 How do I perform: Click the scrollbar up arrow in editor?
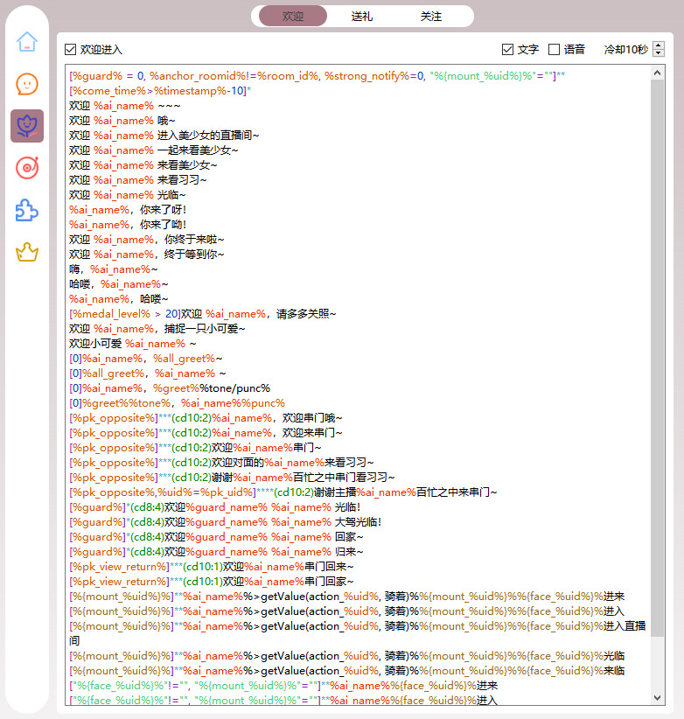[658, 73]
